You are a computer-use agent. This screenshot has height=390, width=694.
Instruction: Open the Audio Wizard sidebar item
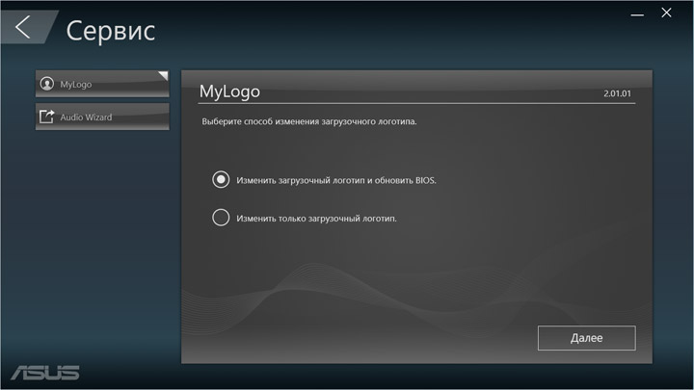102,117
